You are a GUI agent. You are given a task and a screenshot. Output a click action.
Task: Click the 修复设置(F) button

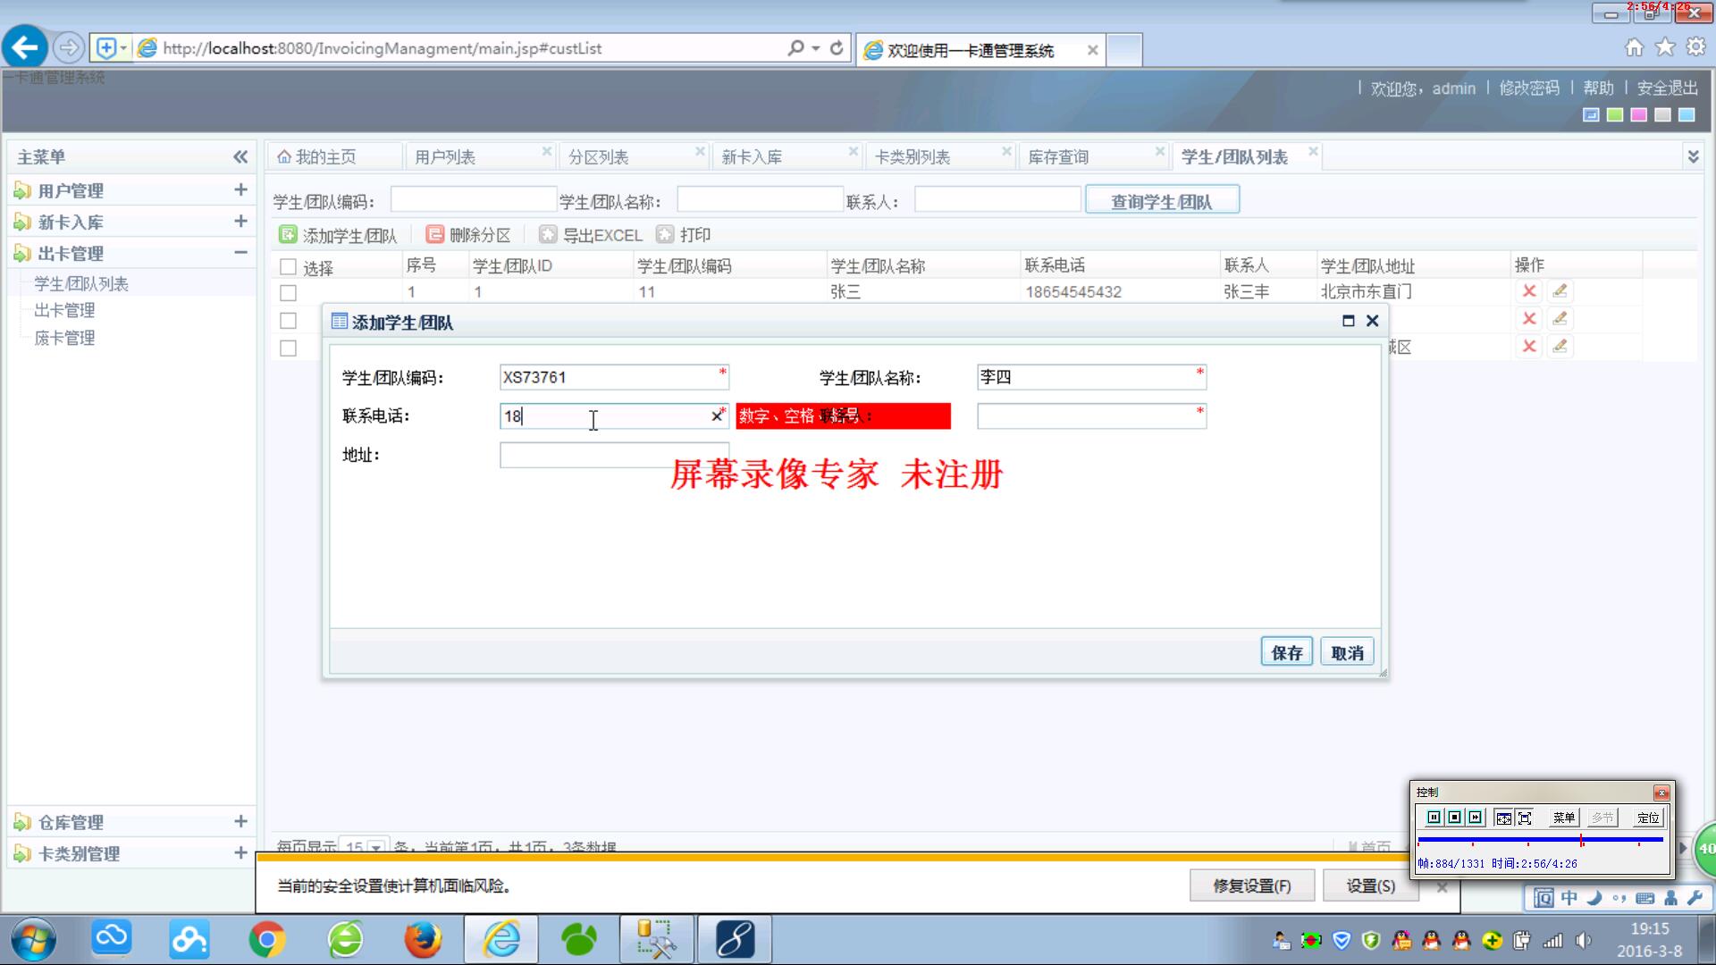click(x=1251, y=885)
